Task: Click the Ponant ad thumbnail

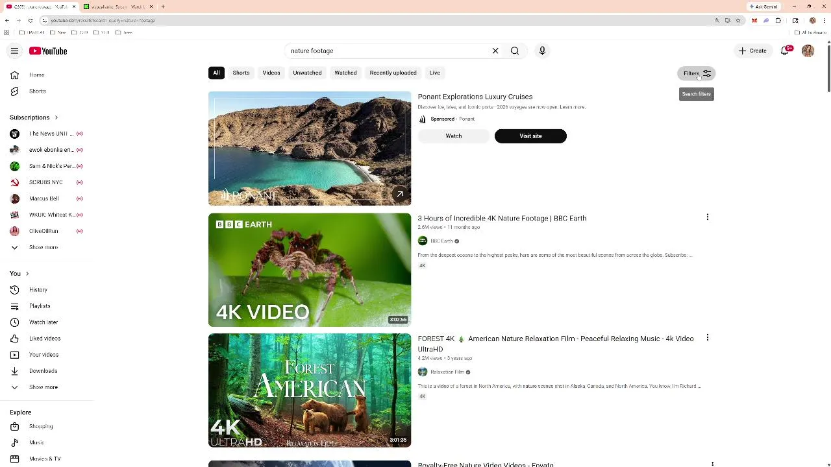Action: (x=310, y=149)
